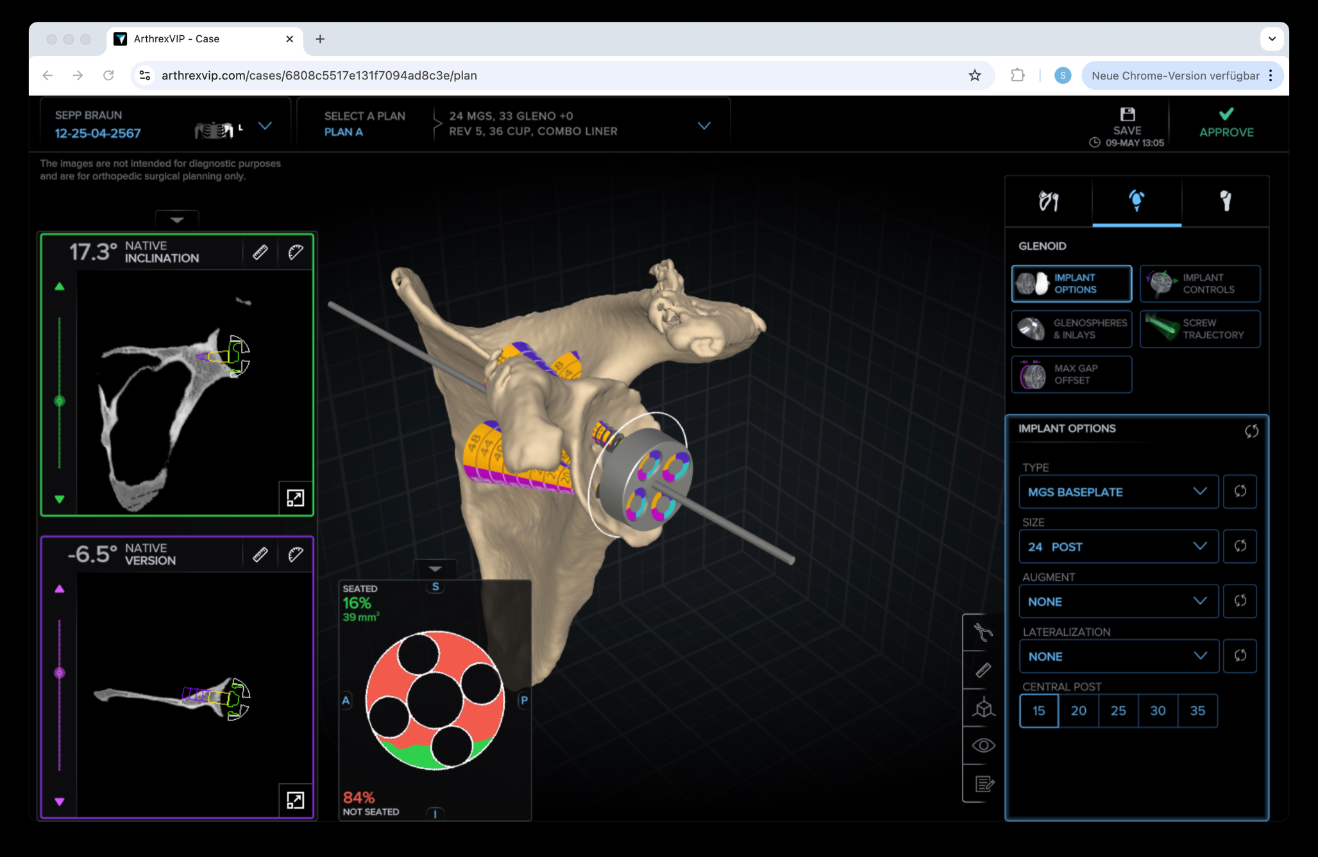Expand the Native Inclination CT view

click(296, 498)
